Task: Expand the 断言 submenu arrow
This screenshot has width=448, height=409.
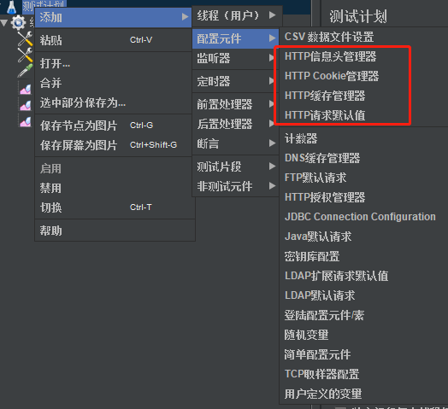Action: click(272, 143)
